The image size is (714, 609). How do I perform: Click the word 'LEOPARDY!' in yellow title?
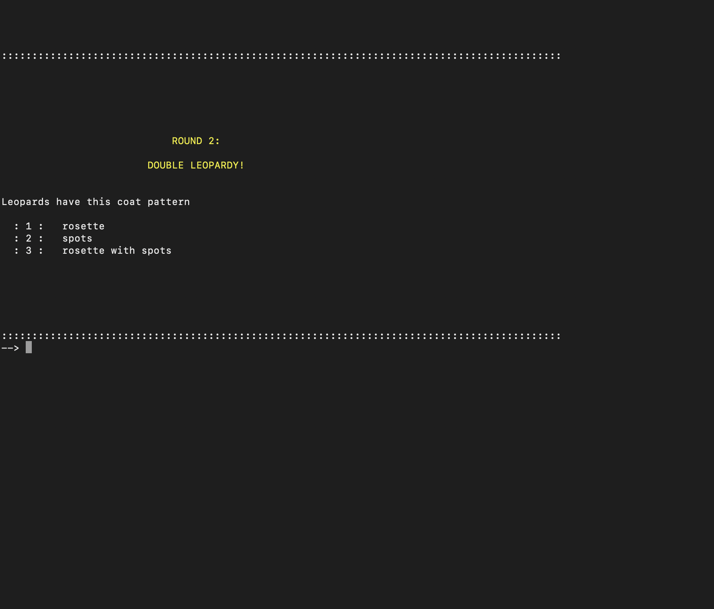pos(217,165)
